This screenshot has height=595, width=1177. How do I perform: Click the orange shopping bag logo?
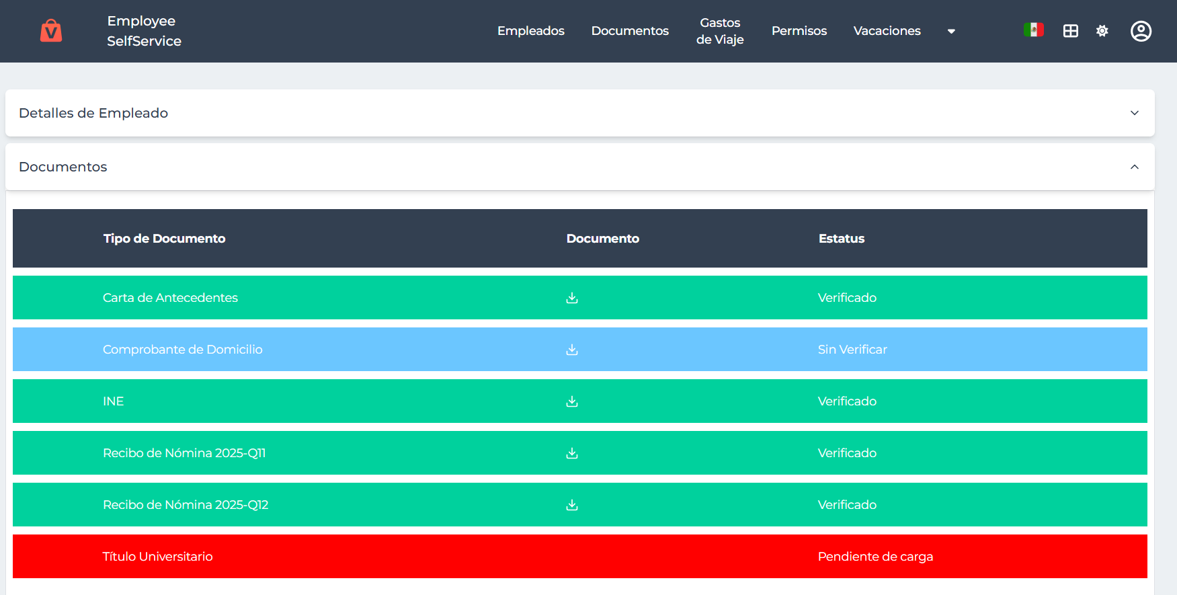51,31
